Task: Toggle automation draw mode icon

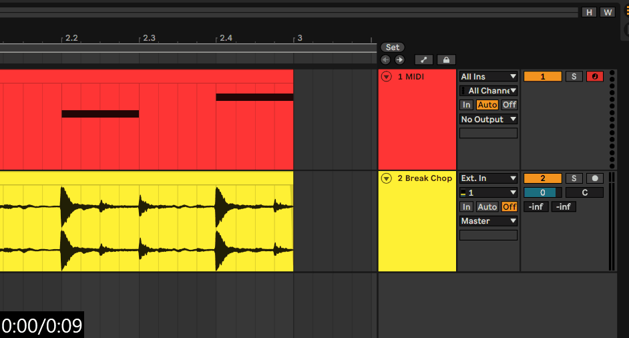Action: tap(423, 60)
